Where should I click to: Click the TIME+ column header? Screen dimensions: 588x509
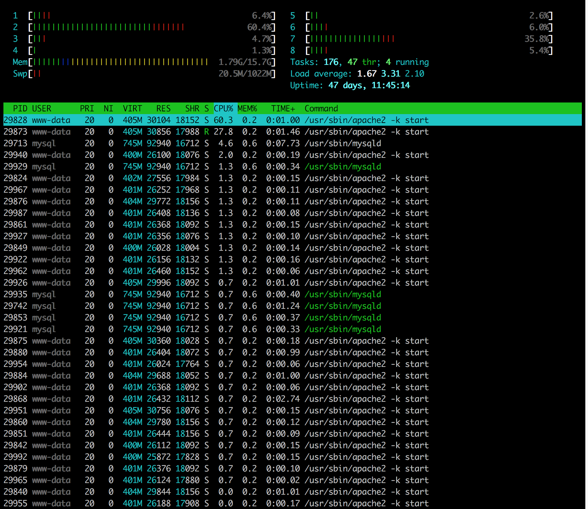tap(283, 109)
